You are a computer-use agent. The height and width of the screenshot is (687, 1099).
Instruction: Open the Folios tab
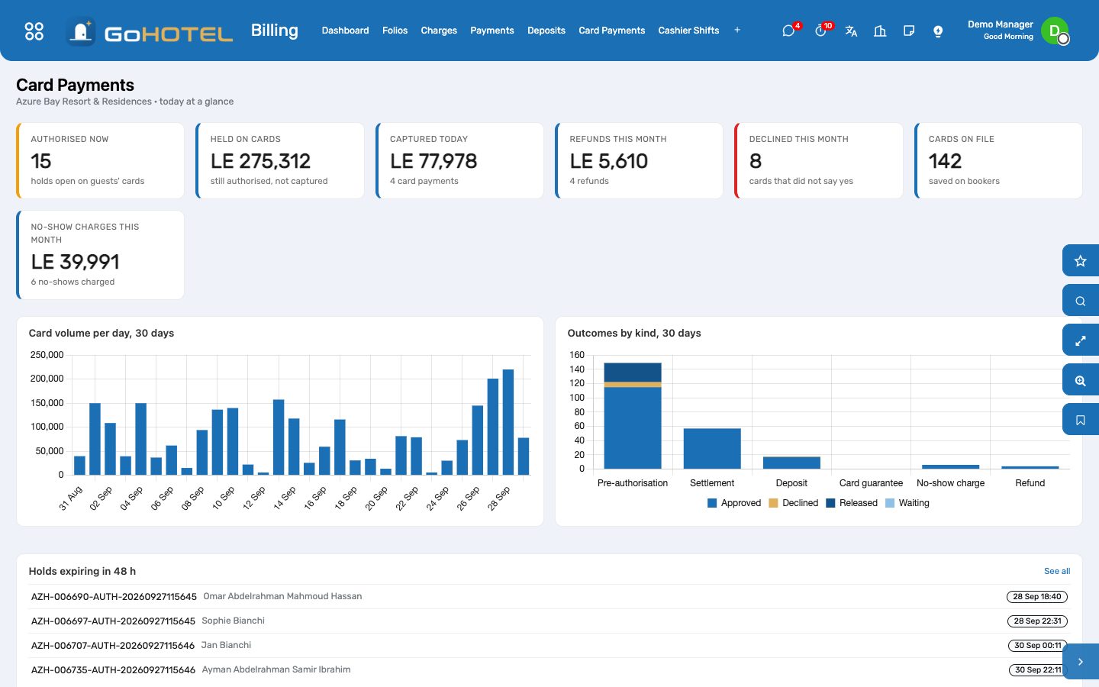[395, 31]
